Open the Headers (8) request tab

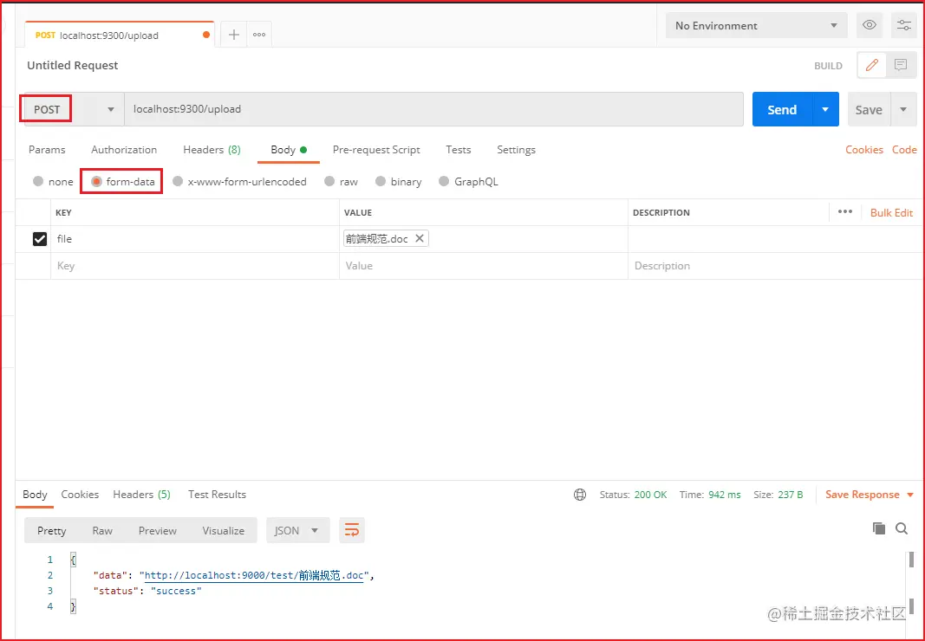[x=212, y=150]
